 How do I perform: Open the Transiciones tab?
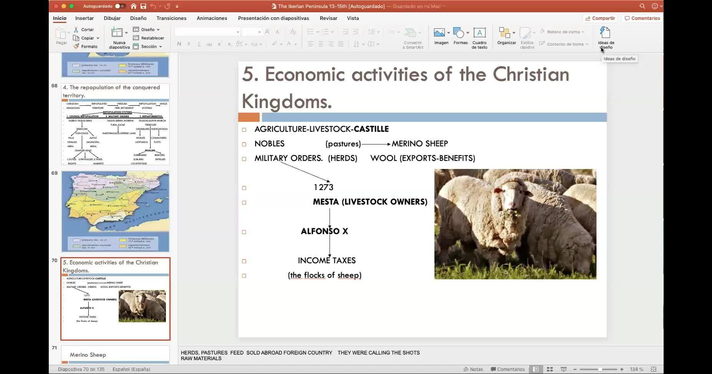pos(171,18)
